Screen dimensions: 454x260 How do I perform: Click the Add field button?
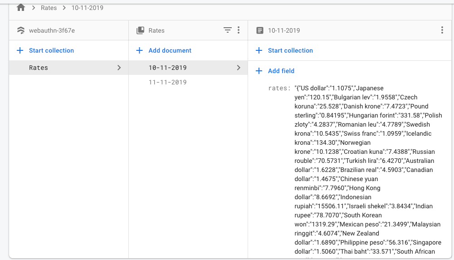[281, 71]
